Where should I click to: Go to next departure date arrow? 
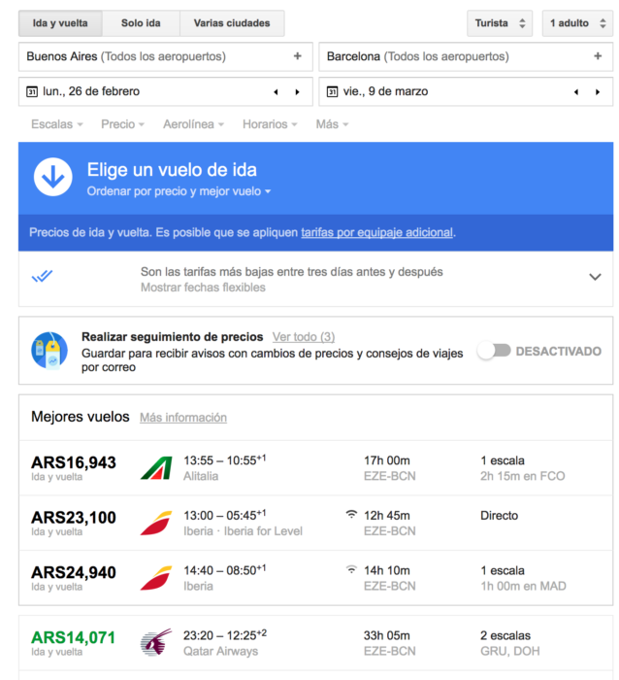click(297, 92)
